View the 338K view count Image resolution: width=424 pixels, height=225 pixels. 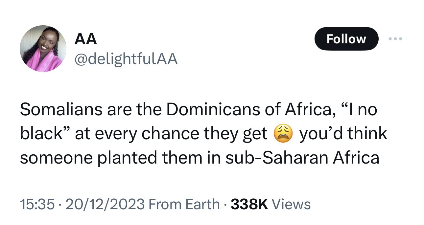[249, 204]
